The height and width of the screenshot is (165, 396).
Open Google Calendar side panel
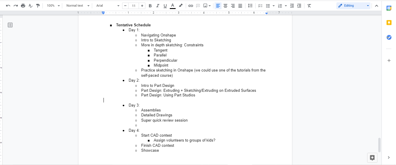(389, 8)
